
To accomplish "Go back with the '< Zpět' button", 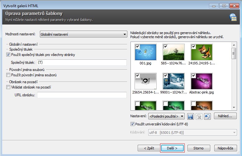I will pos(149,148).
